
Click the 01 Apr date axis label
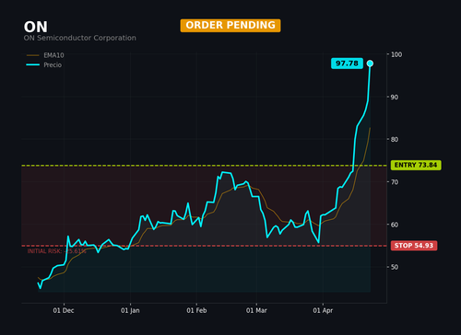[x=323, y=310]
